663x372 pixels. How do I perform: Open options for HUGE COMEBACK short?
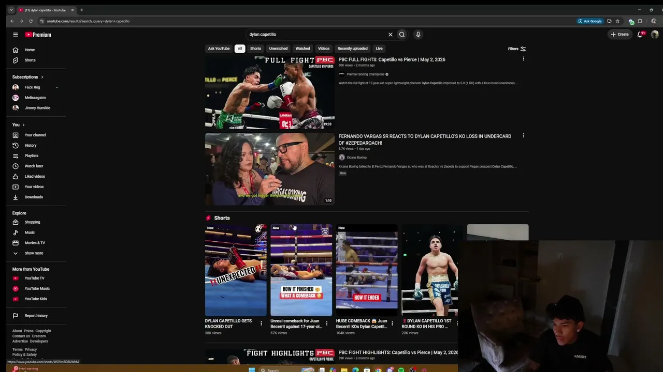pos(392,323)
